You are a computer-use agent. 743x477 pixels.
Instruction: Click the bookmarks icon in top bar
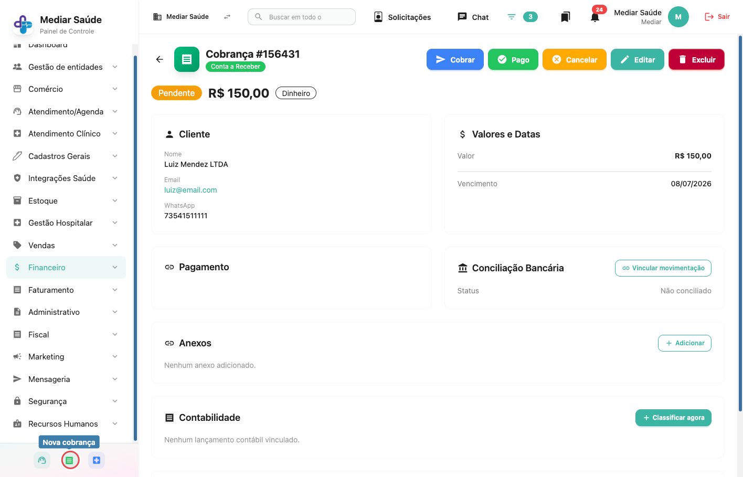[x=565, y=17]
